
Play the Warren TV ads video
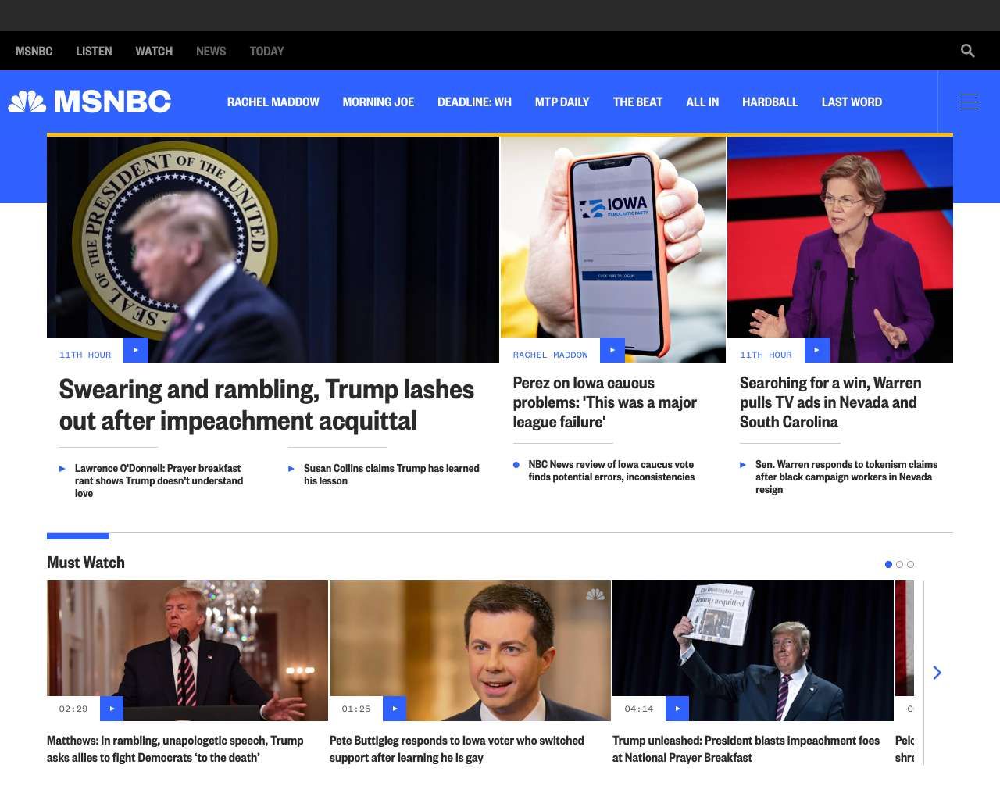817,350
